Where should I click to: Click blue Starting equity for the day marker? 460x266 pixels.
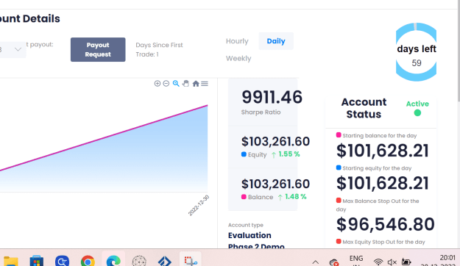(339, 168)
